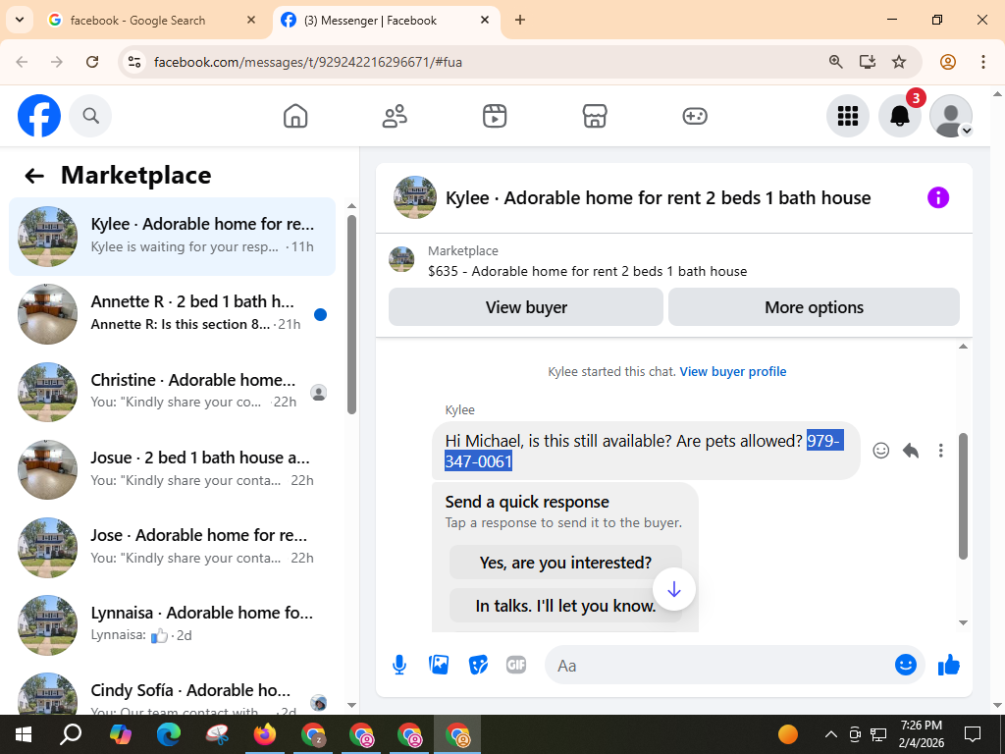Expand the browser tab search dropdown
This screenshot has height=754, width=1005.
pyautogui.click(x=20, y=20)
